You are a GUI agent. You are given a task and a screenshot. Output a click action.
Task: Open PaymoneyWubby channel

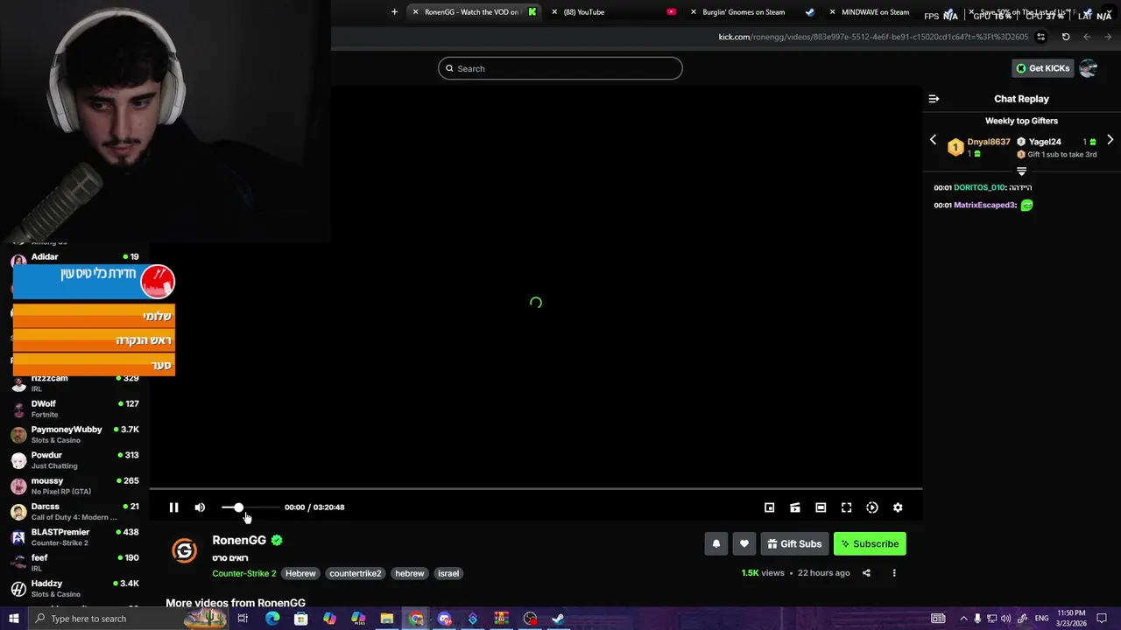tap(75, 435)
